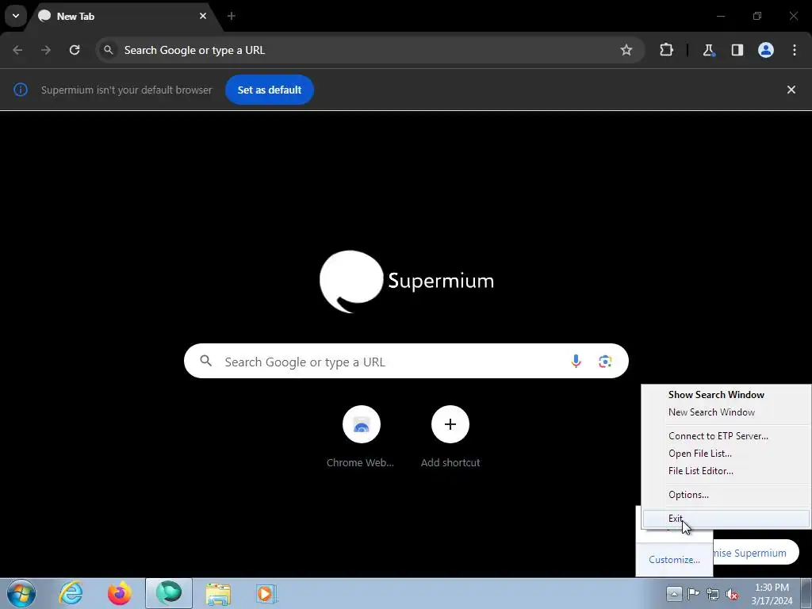Go back with the back arrow
This screenshot has width=812, height=609.
pos(17,50)
